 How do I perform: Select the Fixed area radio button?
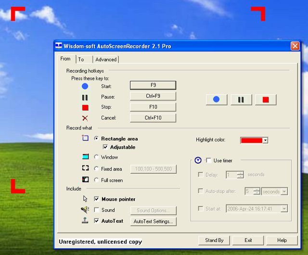click(96, 168)
